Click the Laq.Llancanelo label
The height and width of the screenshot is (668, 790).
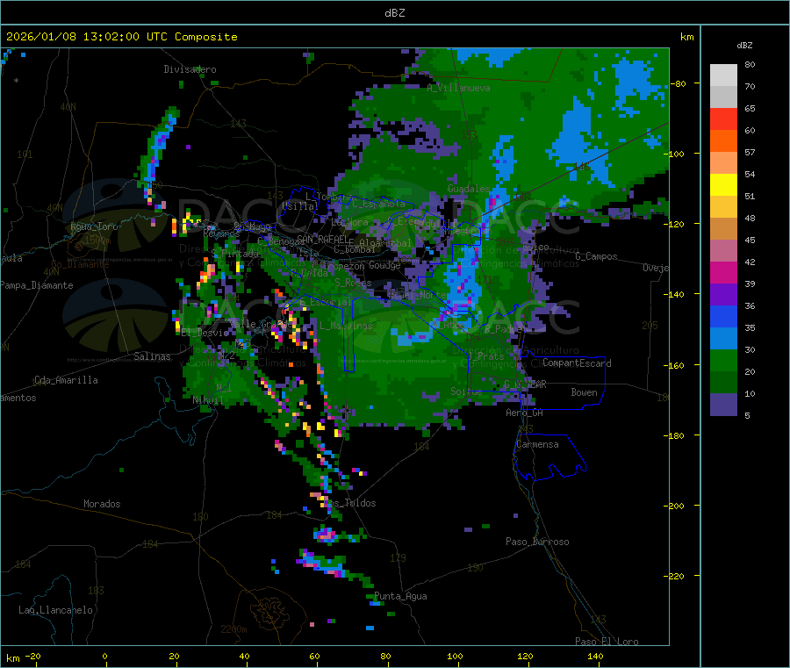[x=55, y=610]
